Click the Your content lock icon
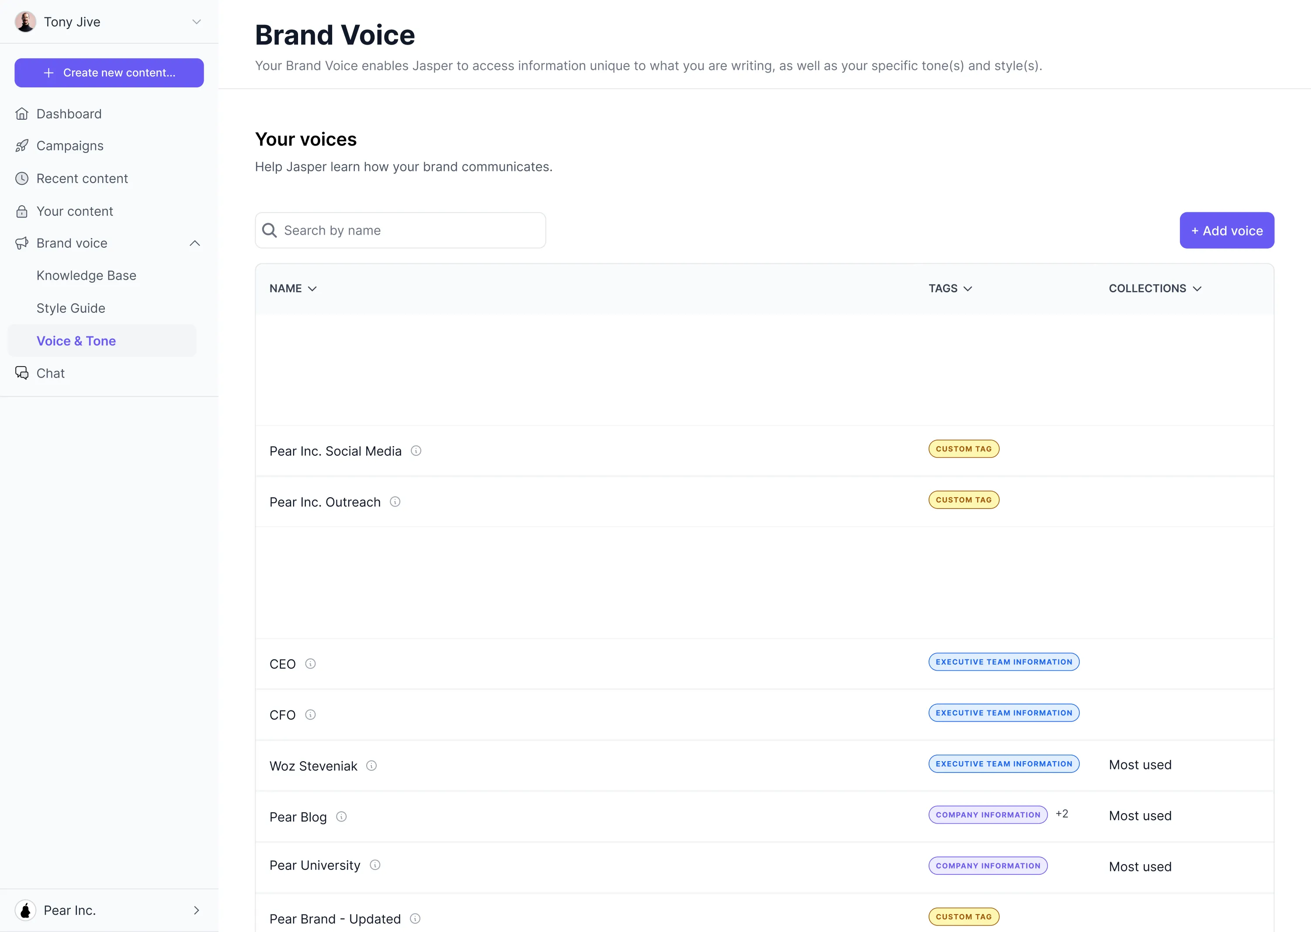 click(22, 211)
